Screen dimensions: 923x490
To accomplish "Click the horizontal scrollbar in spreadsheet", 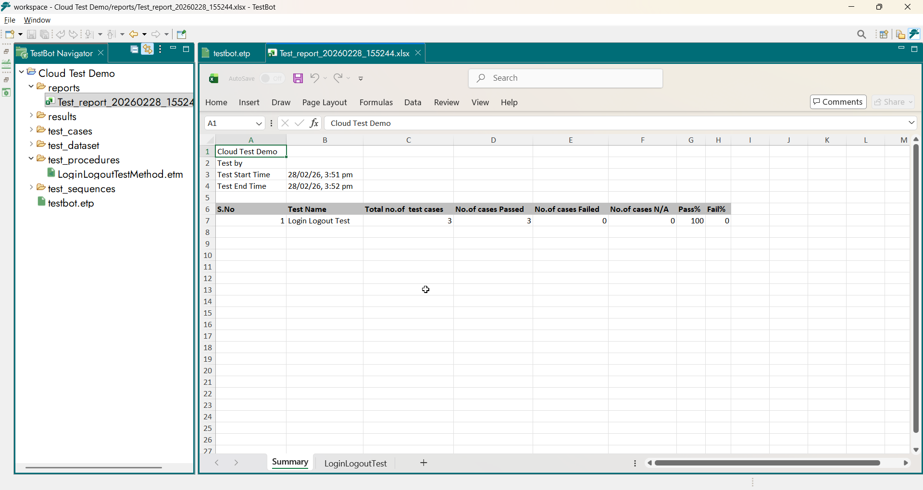I will [767, 463].
